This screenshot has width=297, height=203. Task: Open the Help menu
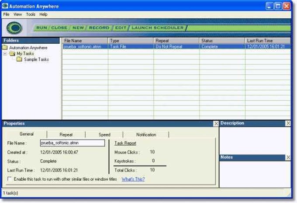point(43,14)
